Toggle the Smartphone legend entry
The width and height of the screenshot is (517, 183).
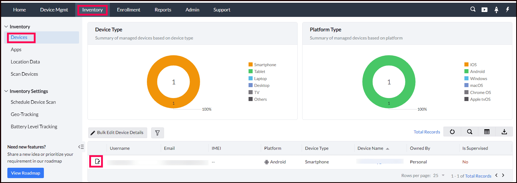coord(262,65)
